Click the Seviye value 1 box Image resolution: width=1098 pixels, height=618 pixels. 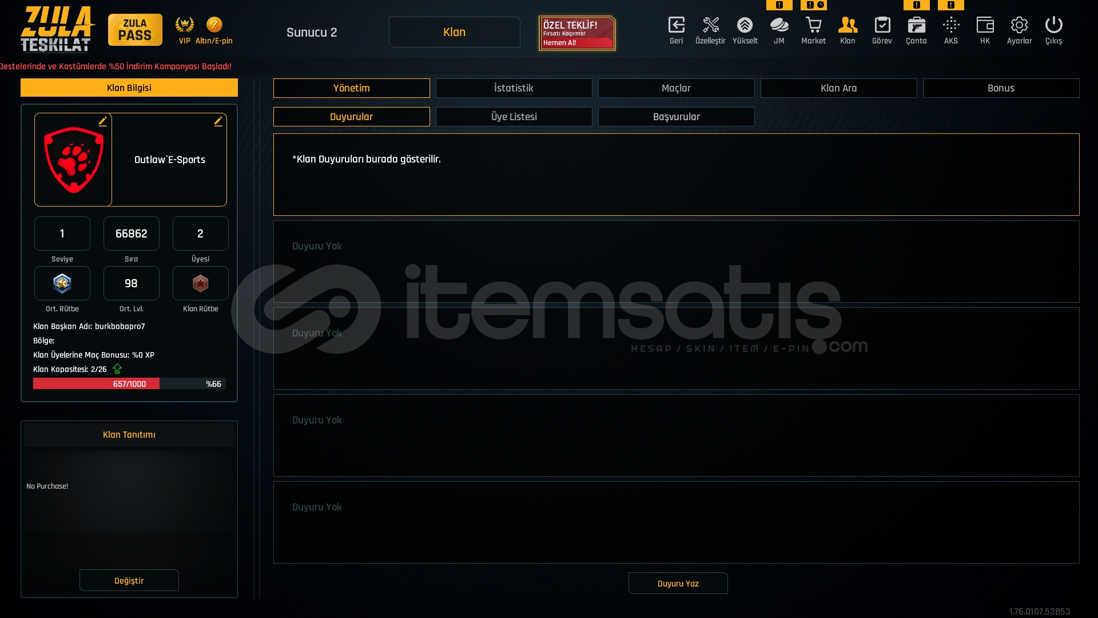pyautogui.click(x=62, y=233)
